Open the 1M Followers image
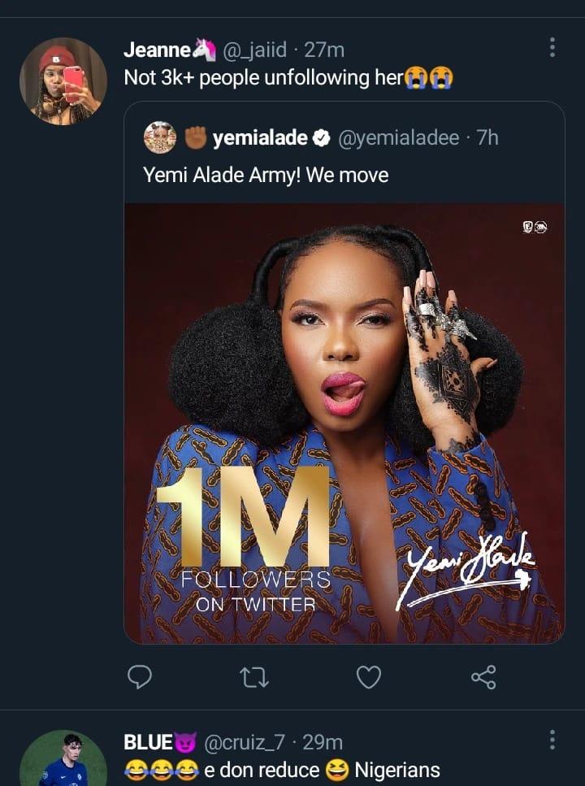 point(344,423)
